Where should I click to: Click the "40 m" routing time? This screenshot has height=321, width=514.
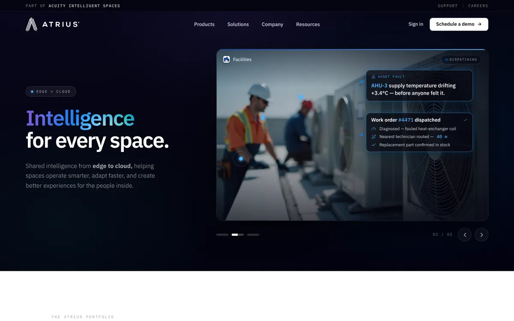coord(442,137)
